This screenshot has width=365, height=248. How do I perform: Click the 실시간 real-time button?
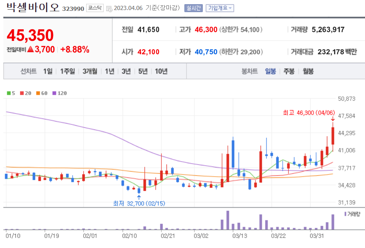coord(194,8)
